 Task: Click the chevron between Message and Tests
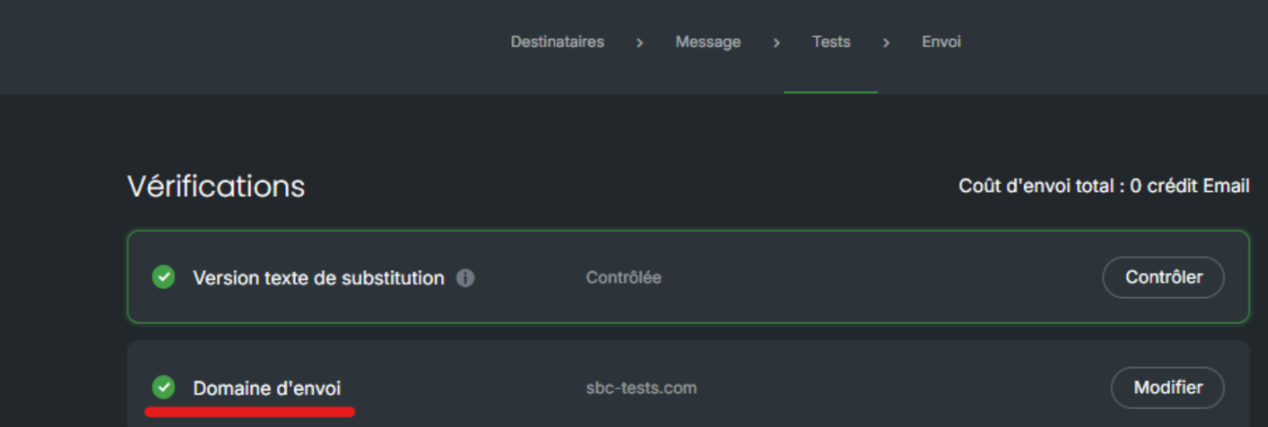pos(777,42)
